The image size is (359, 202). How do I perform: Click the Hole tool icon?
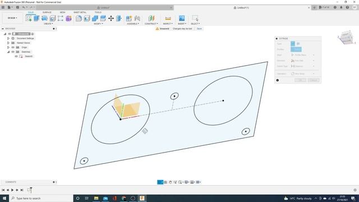pyautogui.click(x=52, y=18)
